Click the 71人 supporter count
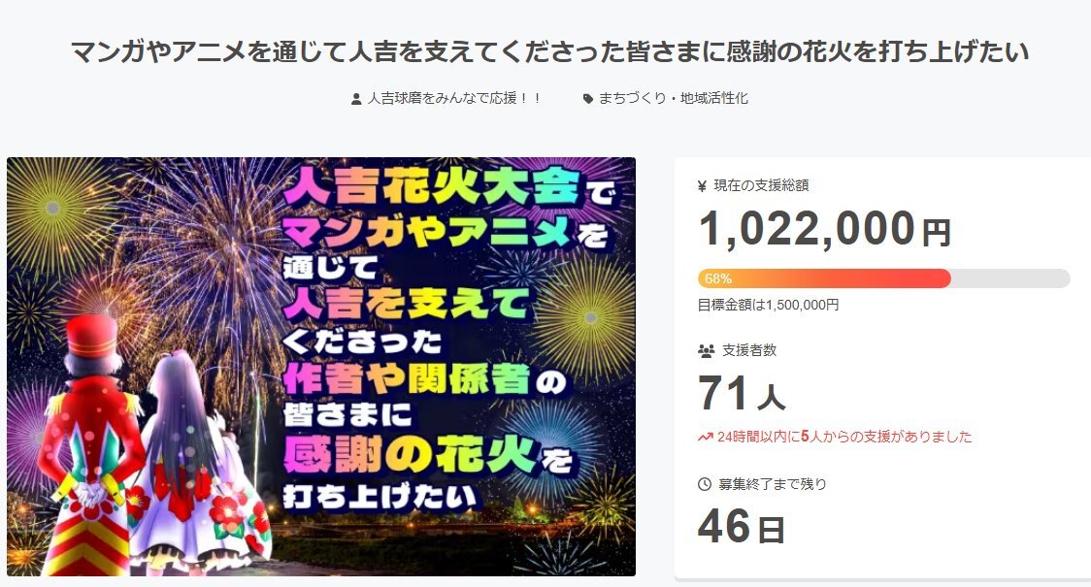This screenshot has height=587, width=1091. (x=742, y=394)
